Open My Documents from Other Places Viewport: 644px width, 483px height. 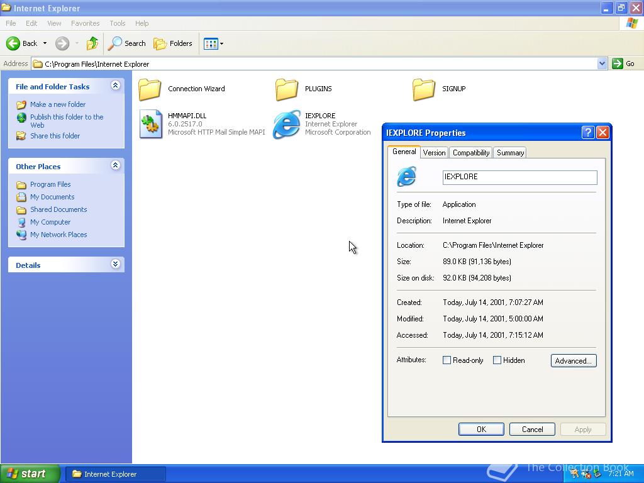(52, 197)
